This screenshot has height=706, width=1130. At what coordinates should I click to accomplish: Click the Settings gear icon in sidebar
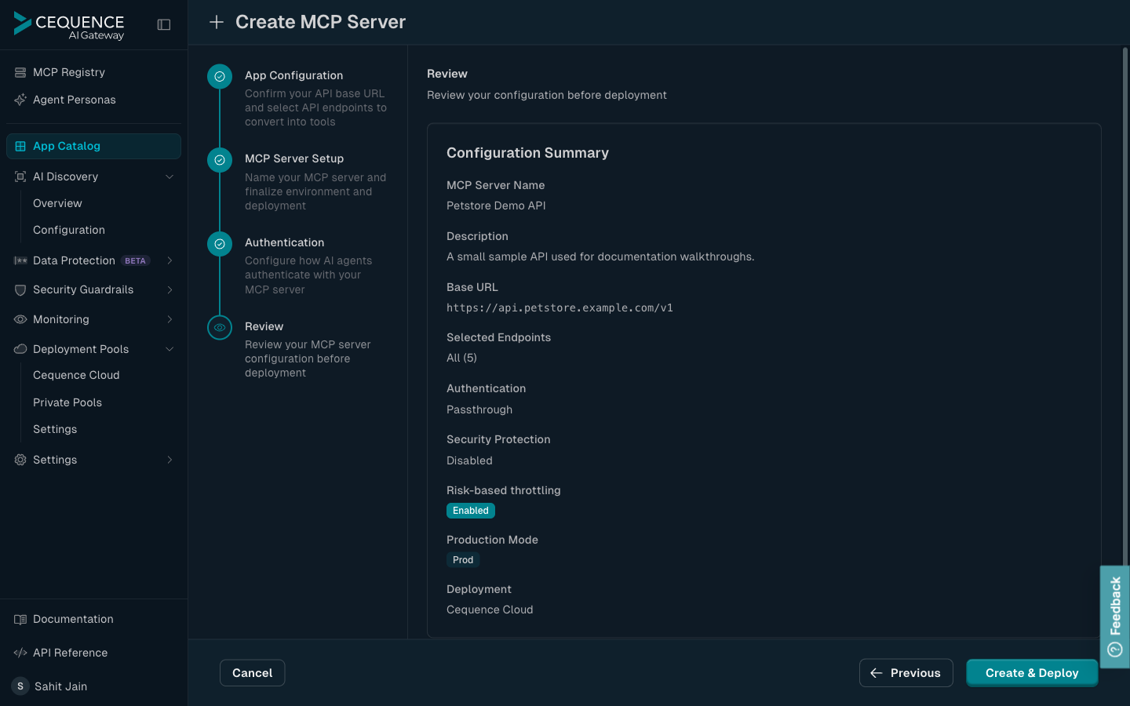[x=20, y=460]
